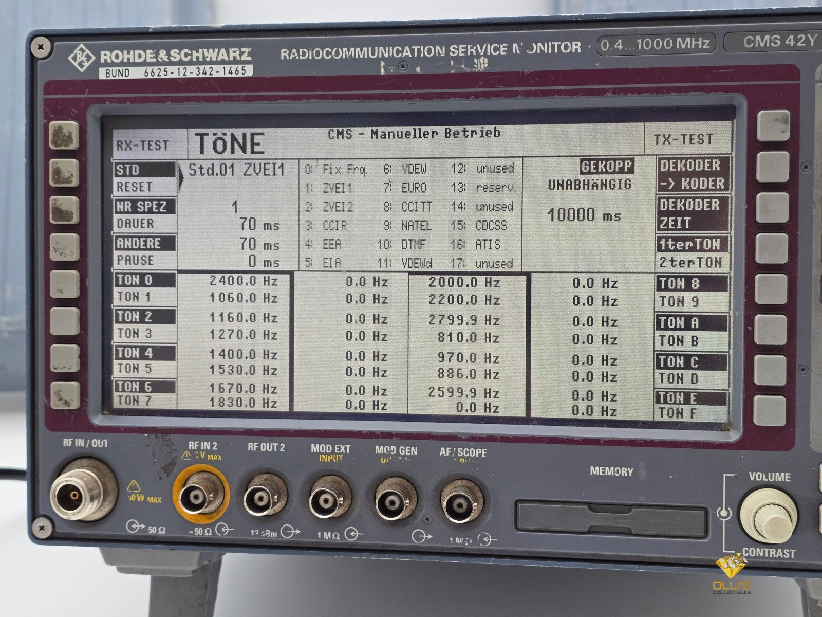Click the TON 1 value 1060.0 Hz

tap(244, 298)
